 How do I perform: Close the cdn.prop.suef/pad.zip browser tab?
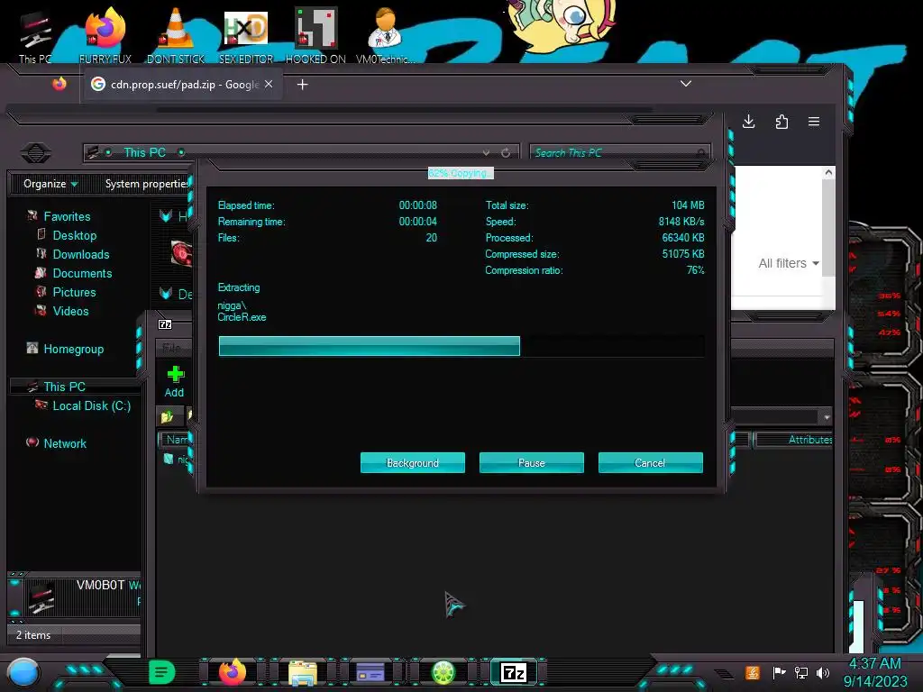(x=269, y=84)
